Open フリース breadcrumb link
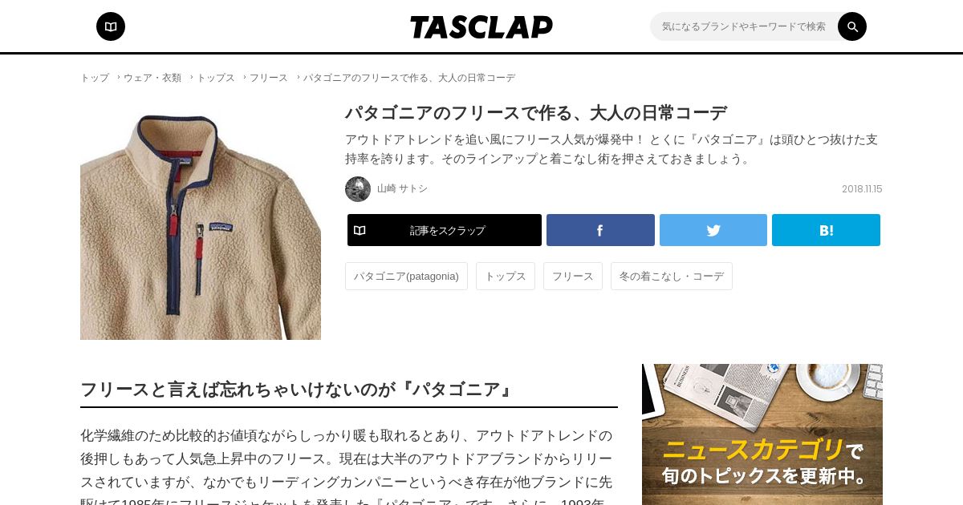 click(x=269, y=78)
